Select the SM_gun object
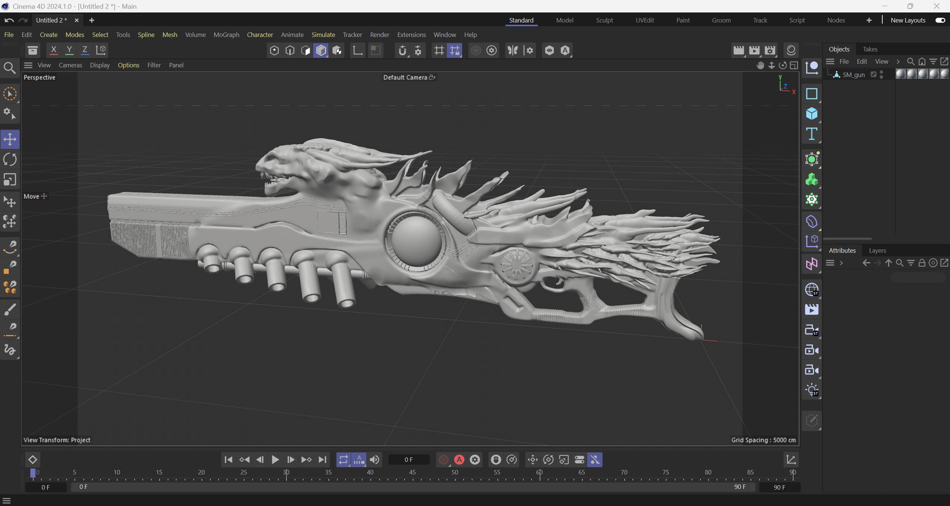 854,75
